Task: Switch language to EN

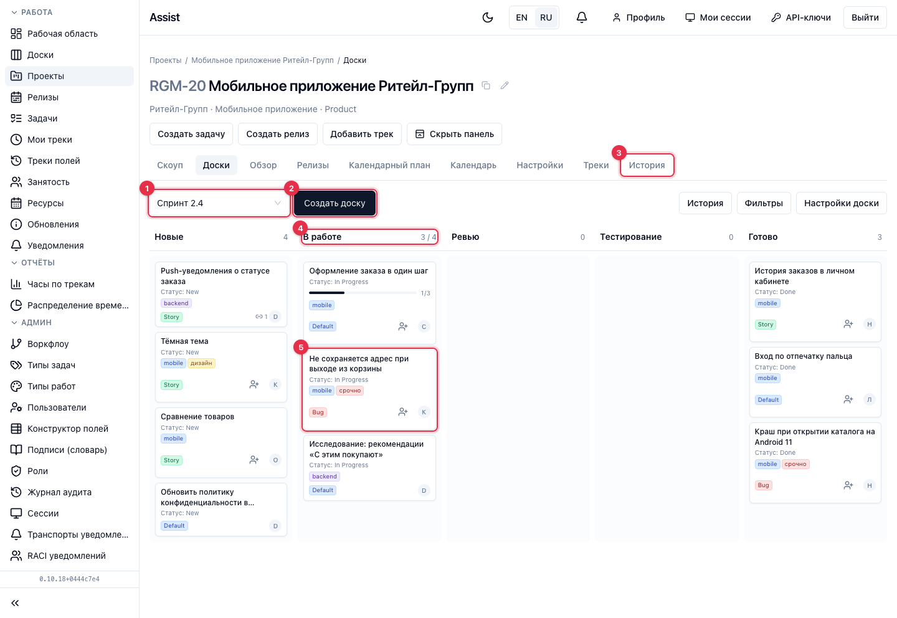Action: 522,17
